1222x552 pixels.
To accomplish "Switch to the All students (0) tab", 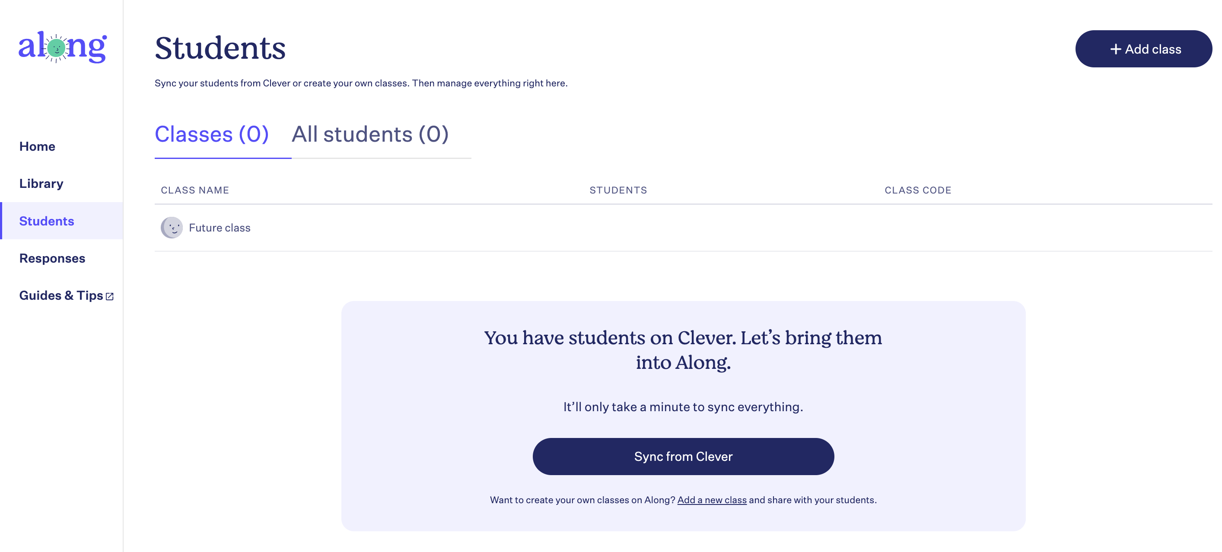I will coord(370,134).
